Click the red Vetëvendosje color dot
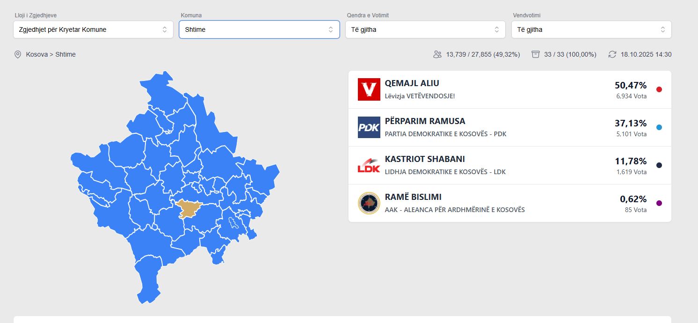The height and width of the screenshot is (323, 698). [659, 89]
